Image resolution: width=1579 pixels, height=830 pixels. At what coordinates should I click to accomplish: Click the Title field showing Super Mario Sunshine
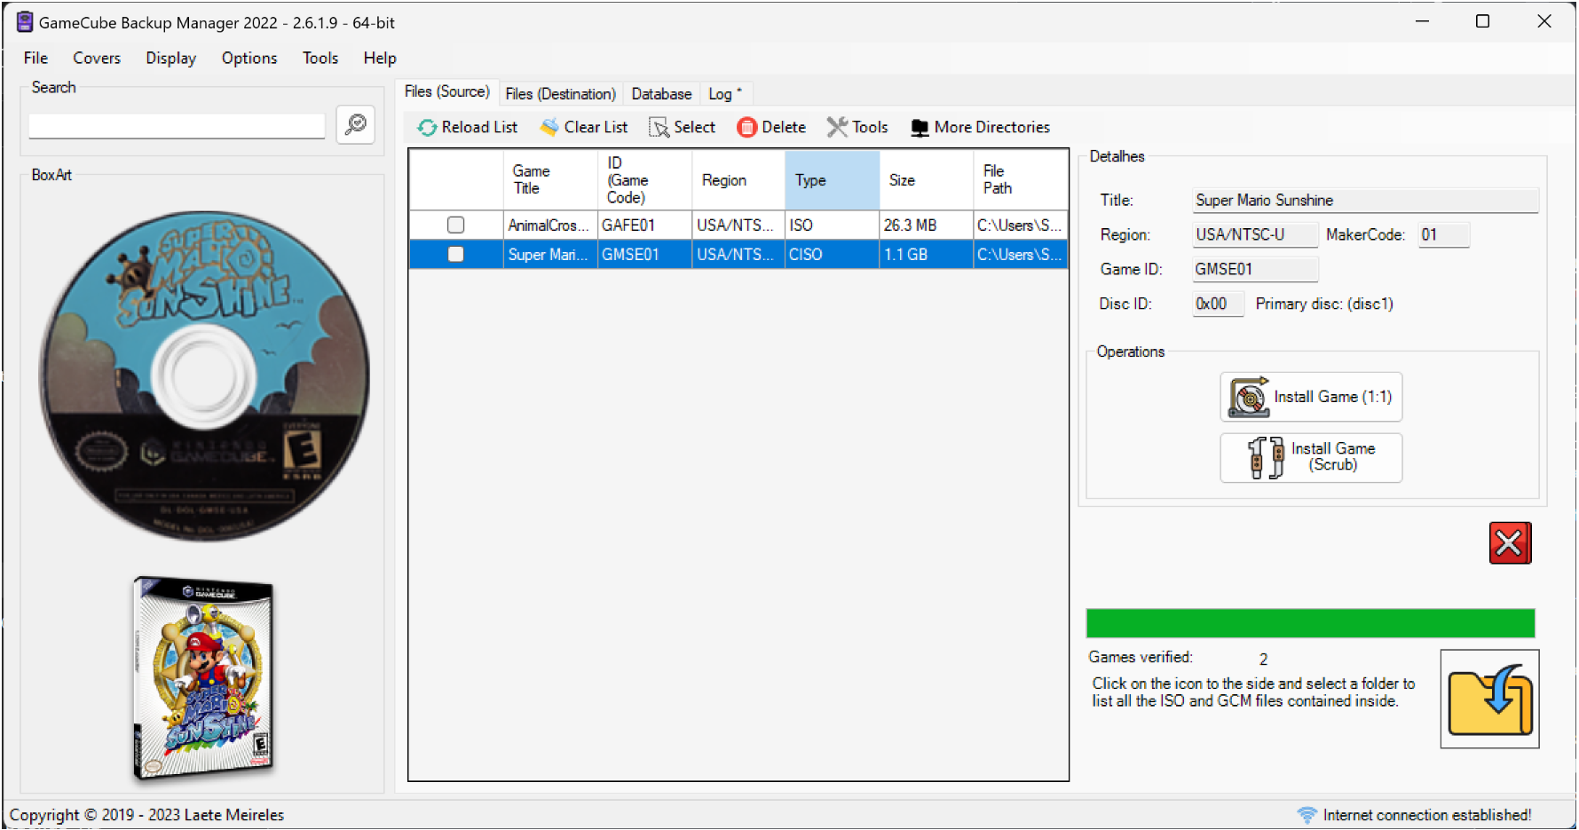point(1365,201)
